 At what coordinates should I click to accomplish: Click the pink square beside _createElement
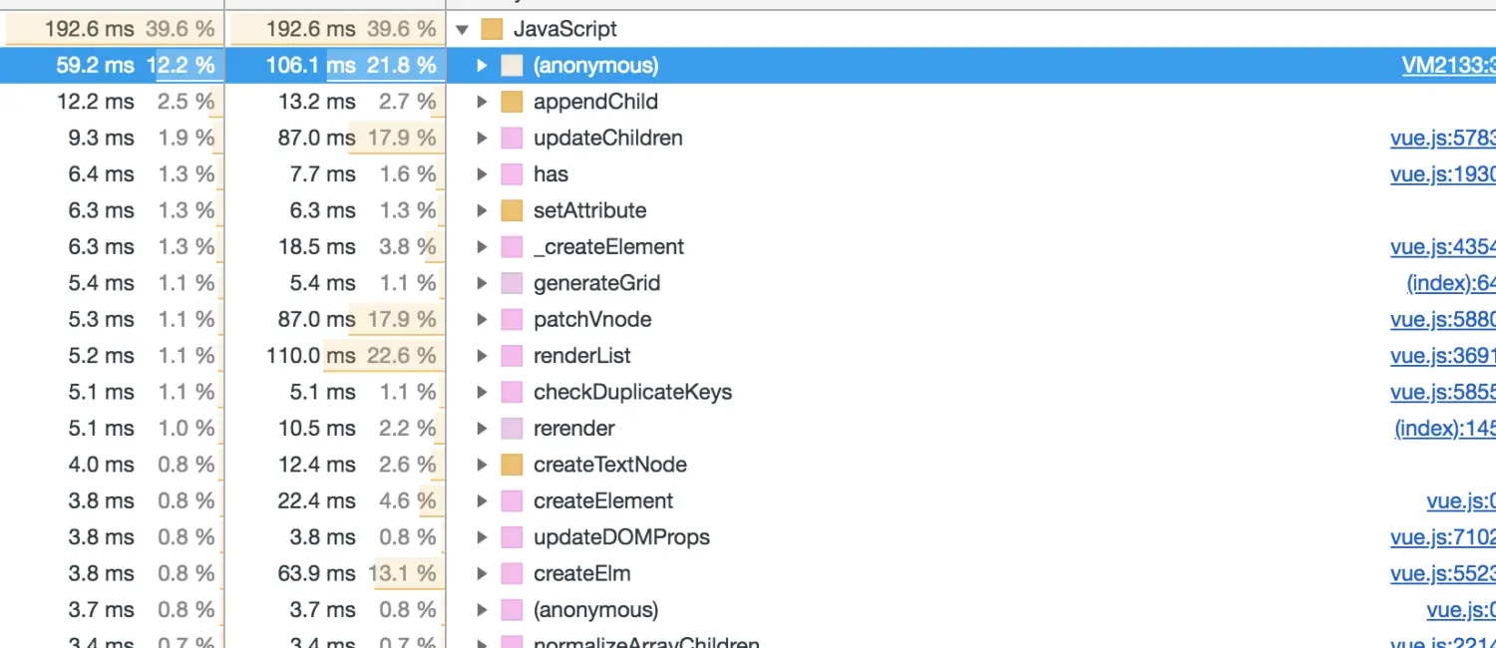pyautogui.click(x=512, y=247)
